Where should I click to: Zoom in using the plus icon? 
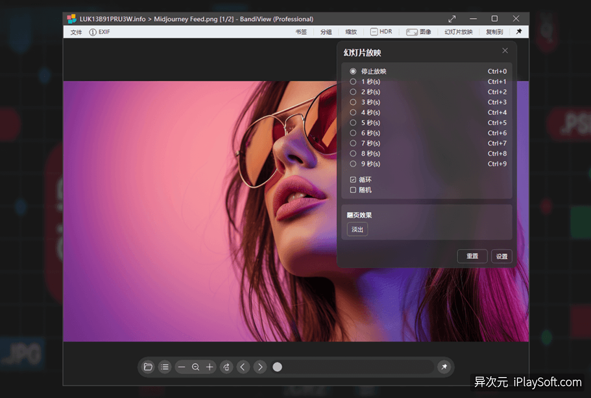pyautogui.click(x=209, y=367)
